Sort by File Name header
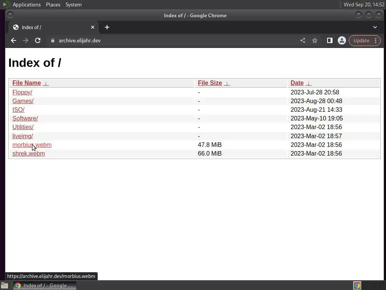Viewport: 386px width, 290px height. 27,83
